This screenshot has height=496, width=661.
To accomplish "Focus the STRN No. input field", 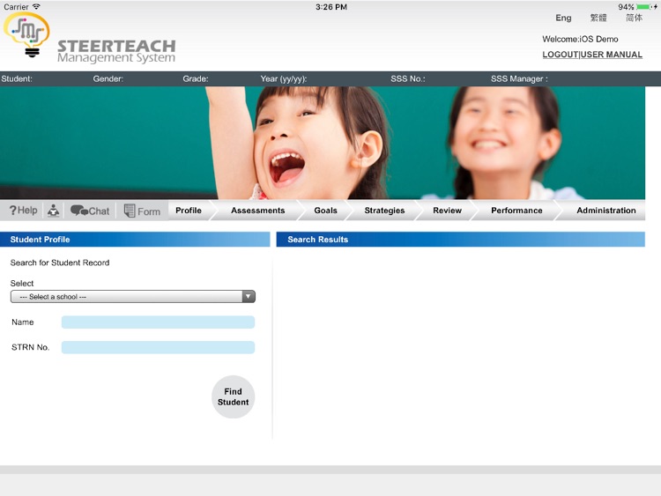I will 158,347.
